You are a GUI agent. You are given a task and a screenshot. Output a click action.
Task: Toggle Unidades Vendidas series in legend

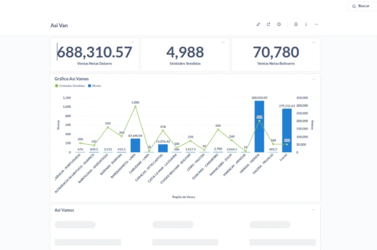coord(72,86)
